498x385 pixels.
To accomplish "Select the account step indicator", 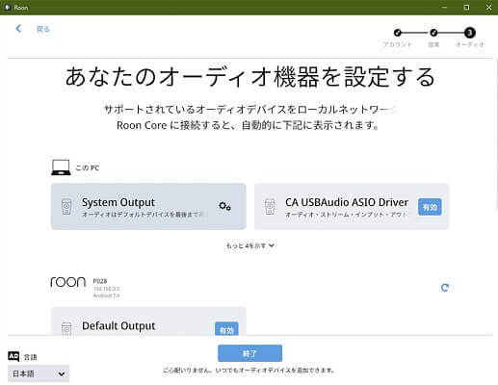I will 398,33.
